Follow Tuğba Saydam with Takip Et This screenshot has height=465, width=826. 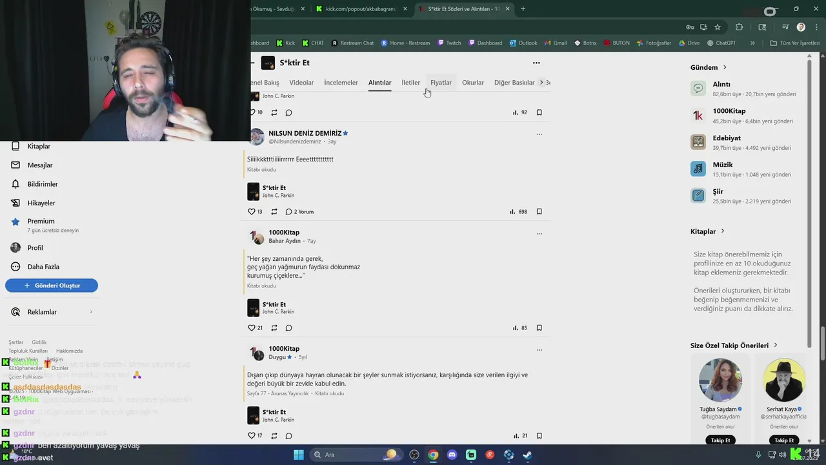720,440
